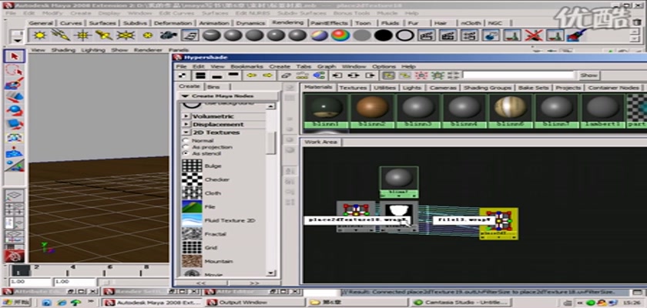Expand the Displacement section
The height and width of the screenshot is (308, 647).
point(186,124)
